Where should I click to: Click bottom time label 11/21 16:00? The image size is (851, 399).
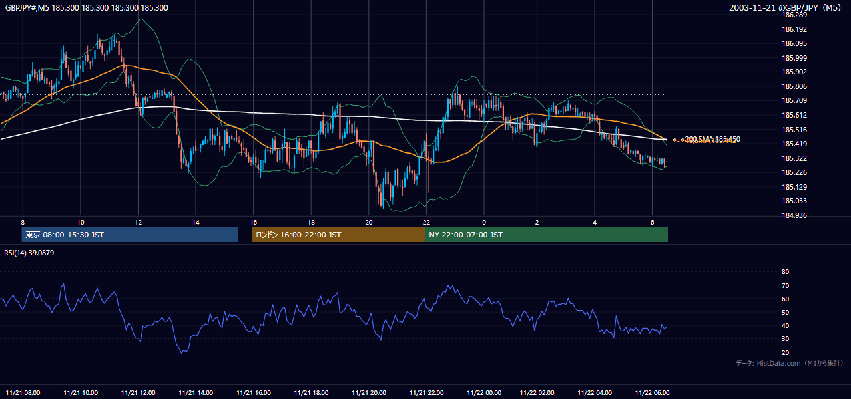coord(254,392)
